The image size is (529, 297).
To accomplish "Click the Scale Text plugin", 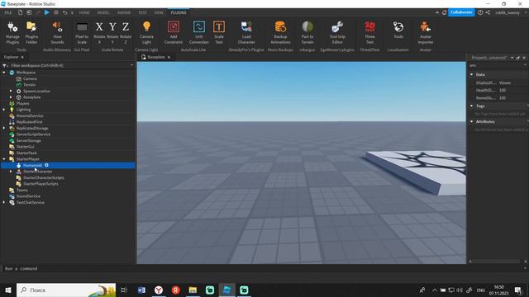I will (218, 33).
